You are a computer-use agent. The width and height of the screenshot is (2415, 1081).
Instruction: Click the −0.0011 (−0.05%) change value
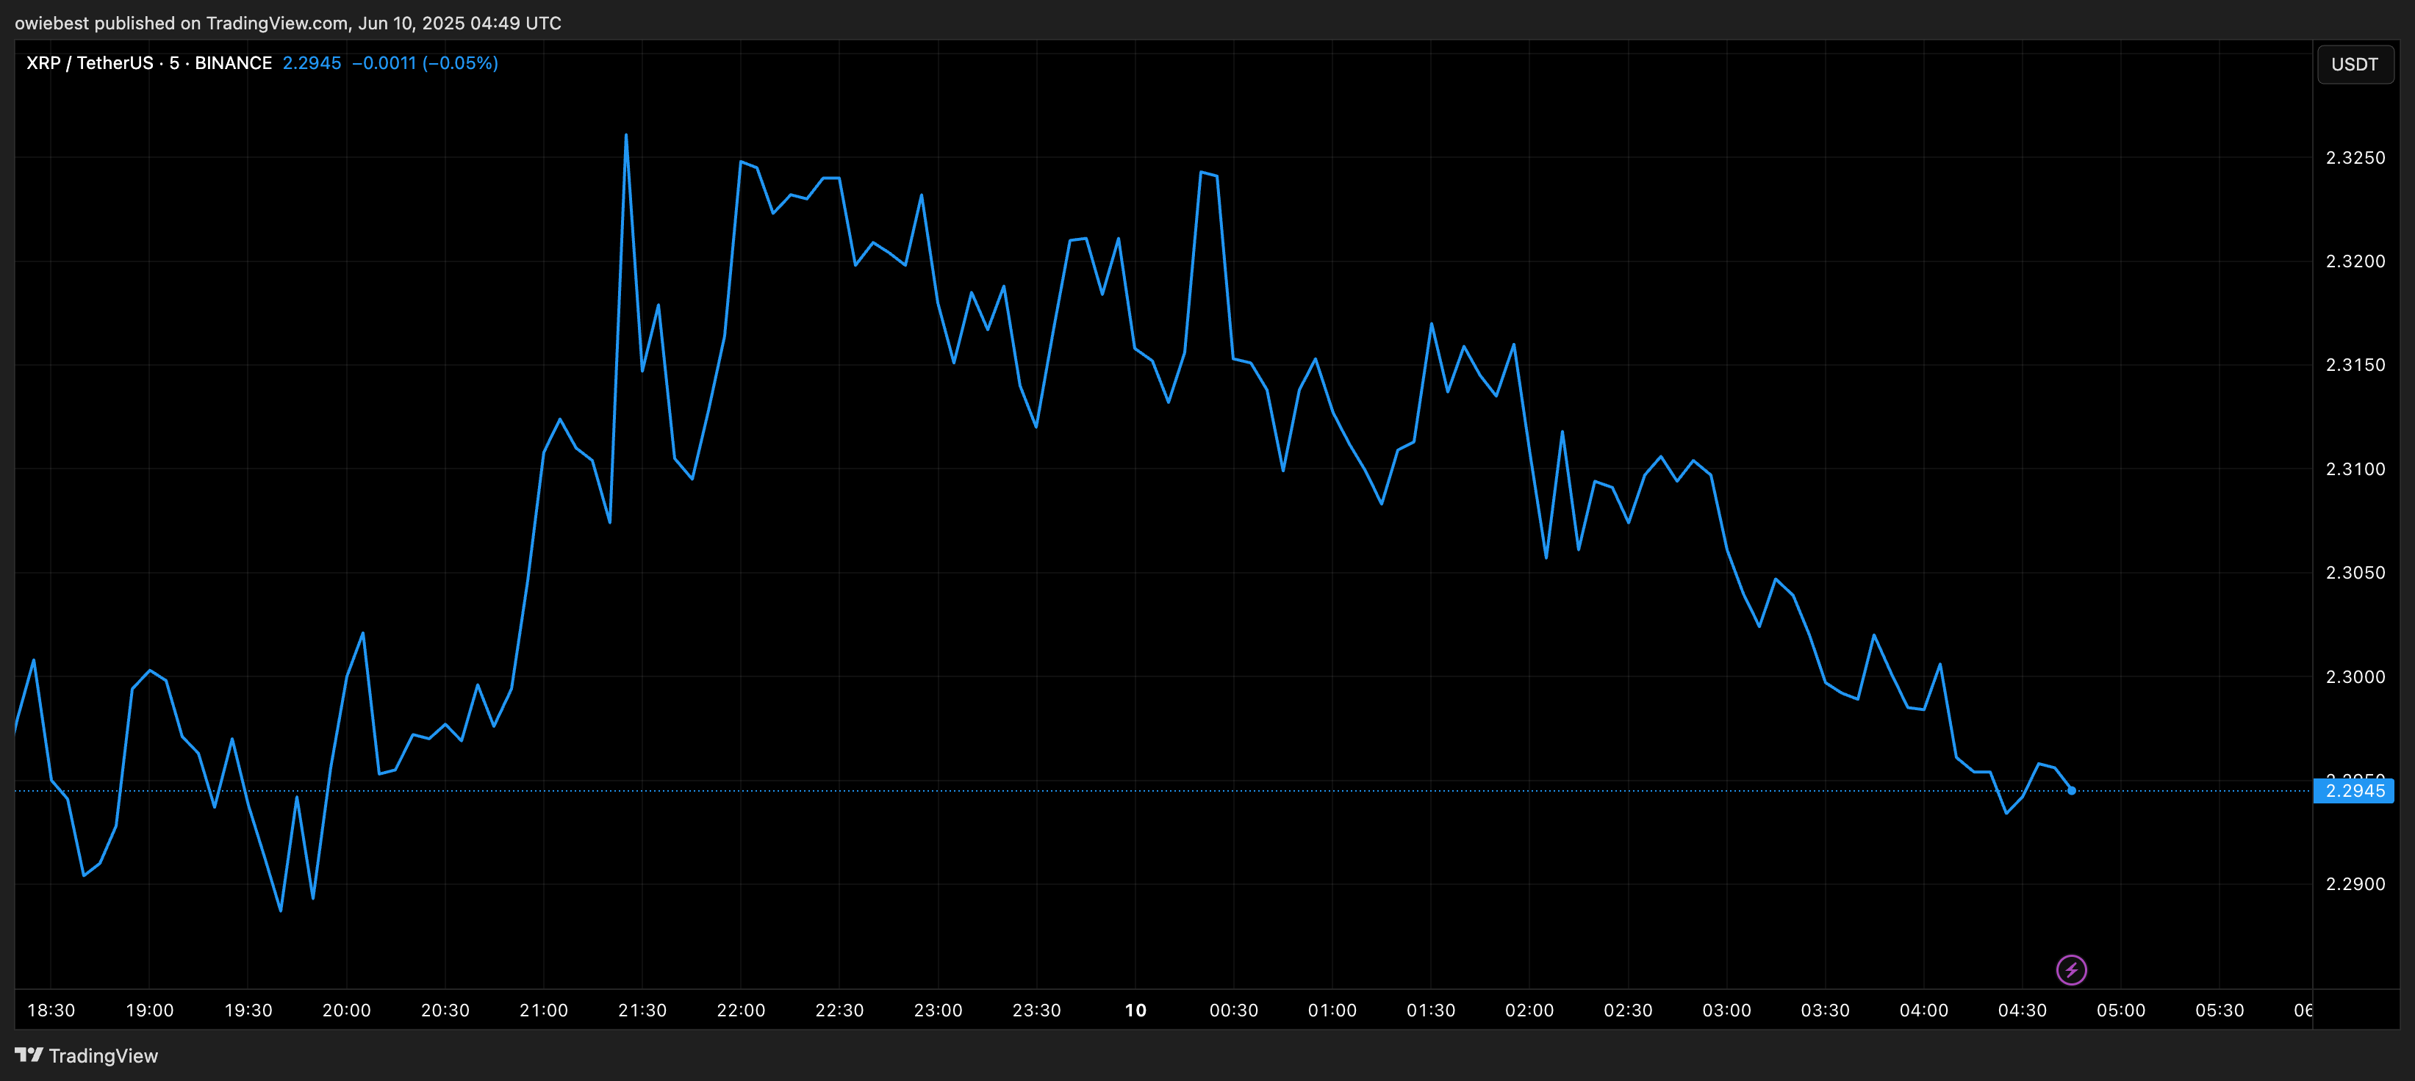pos(425,62)
